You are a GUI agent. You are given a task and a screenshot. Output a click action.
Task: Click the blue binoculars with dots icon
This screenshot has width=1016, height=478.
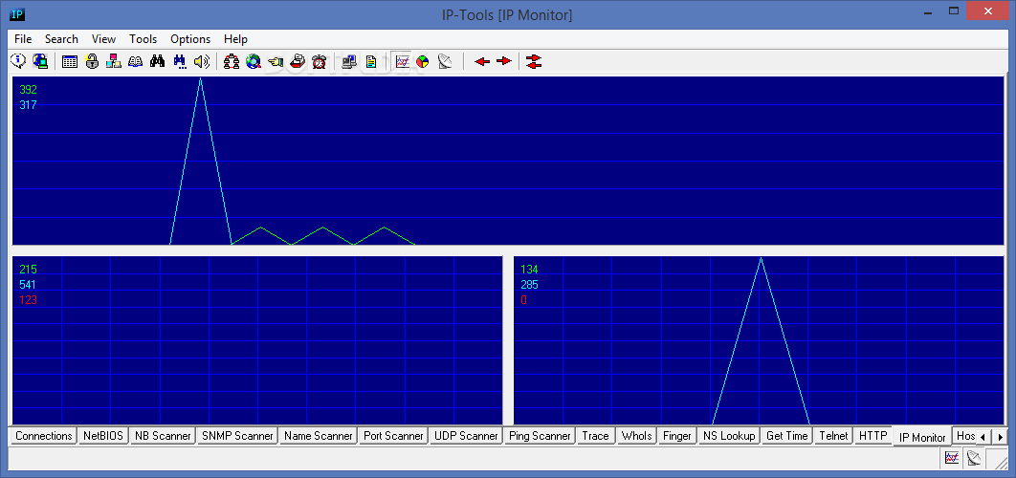point(180,61)
